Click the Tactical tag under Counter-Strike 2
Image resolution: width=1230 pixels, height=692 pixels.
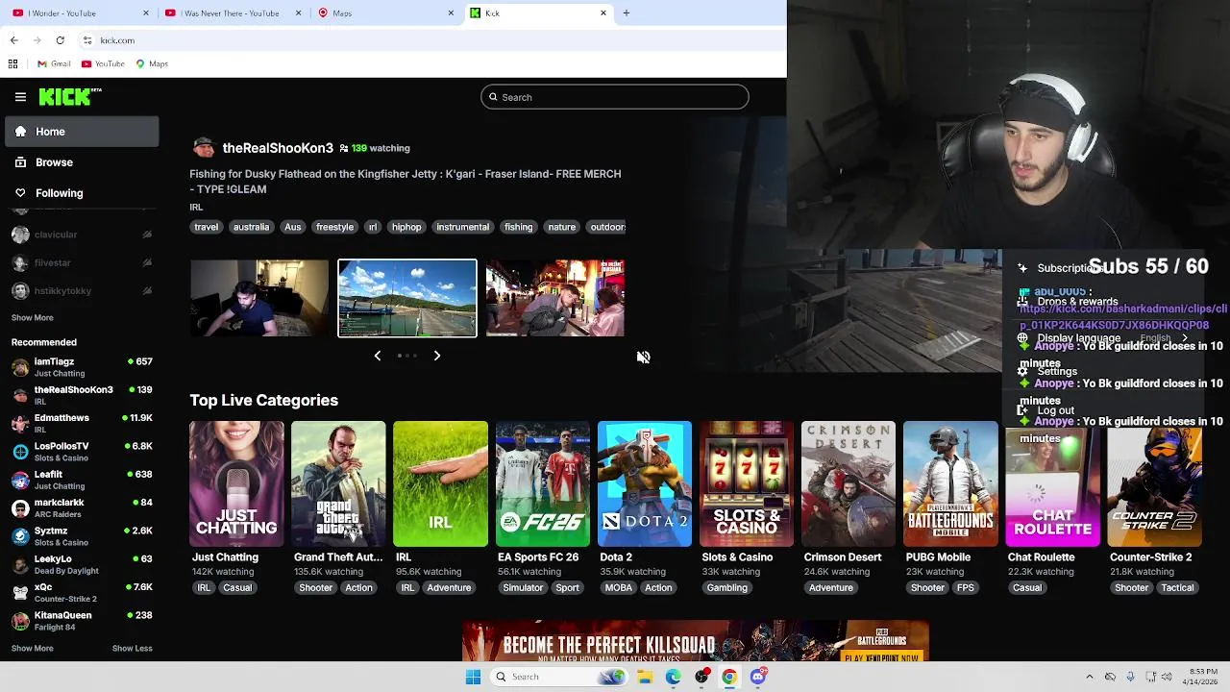click(x=1177, y=588)
